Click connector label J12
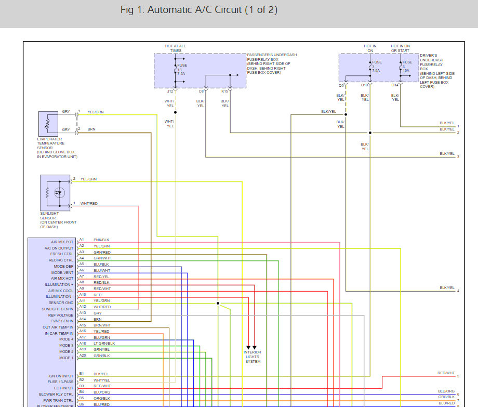 (x=170, y=91)
